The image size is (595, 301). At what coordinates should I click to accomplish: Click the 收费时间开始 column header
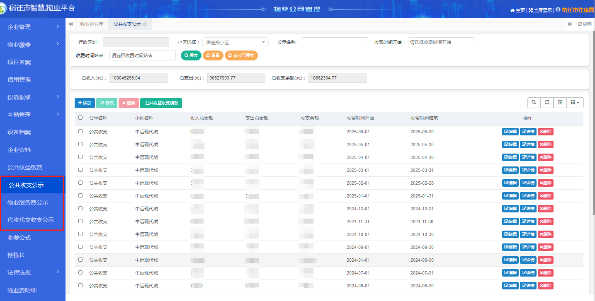click(360, 118)
